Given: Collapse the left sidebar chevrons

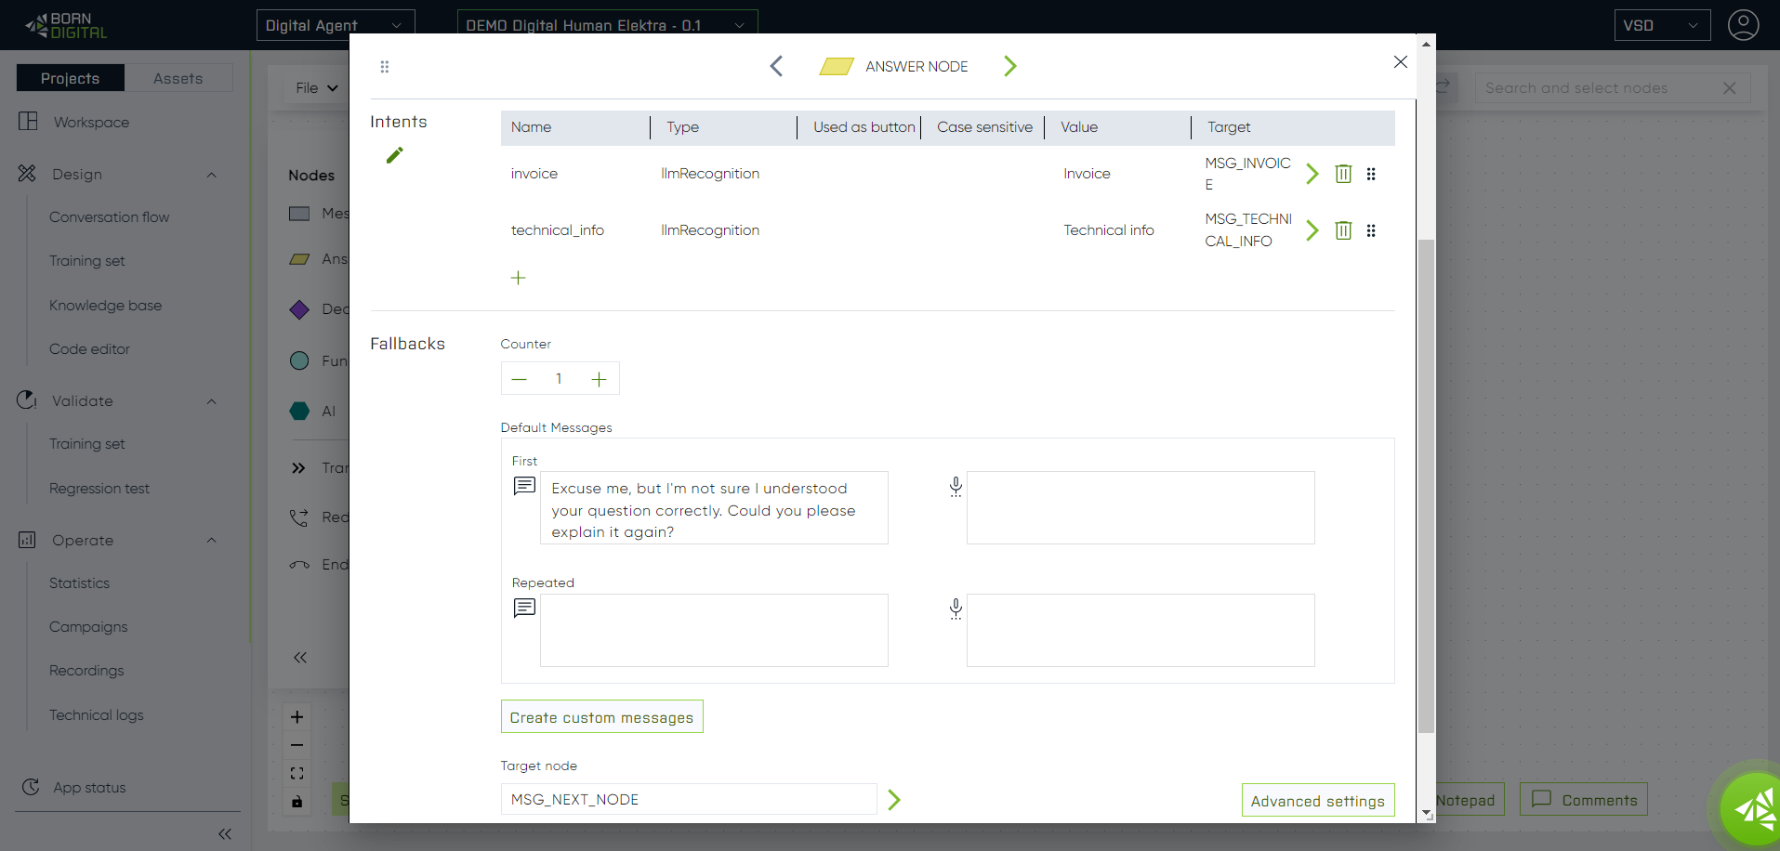Looking at the screenshot, I should pos(225,834).
